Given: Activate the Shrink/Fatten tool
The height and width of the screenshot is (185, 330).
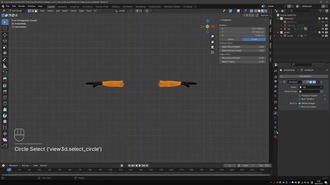Looking at the screenshot, I should (x=5, y=134).
